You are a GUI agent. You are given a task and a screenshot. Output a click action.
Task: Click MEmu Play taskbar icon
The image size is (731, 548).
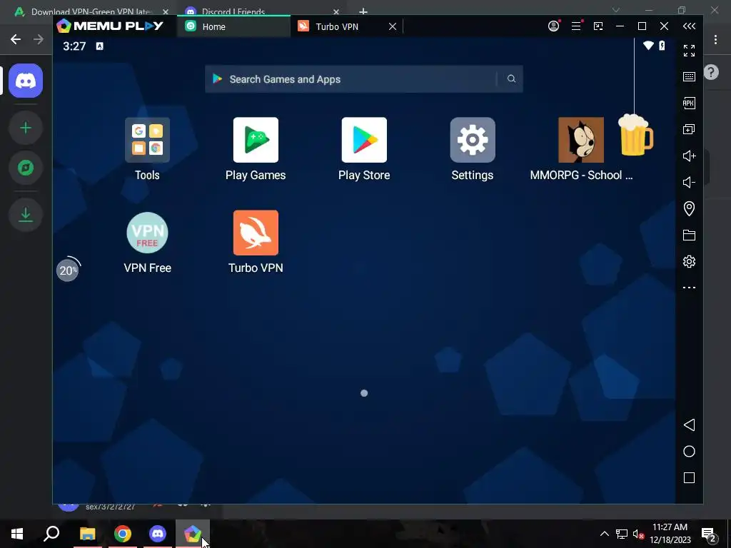(x=193, y=534)
